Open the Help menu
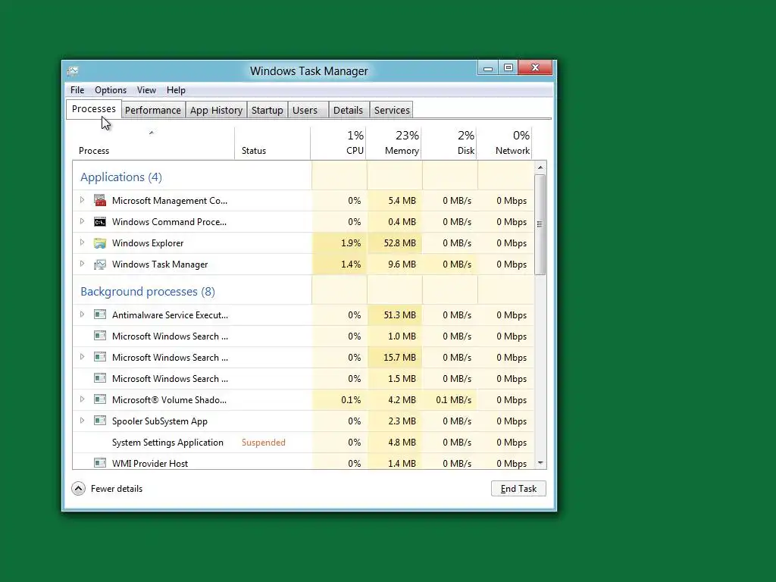The height and width of the screenshot is (582, 776). (x=176, y=90)
